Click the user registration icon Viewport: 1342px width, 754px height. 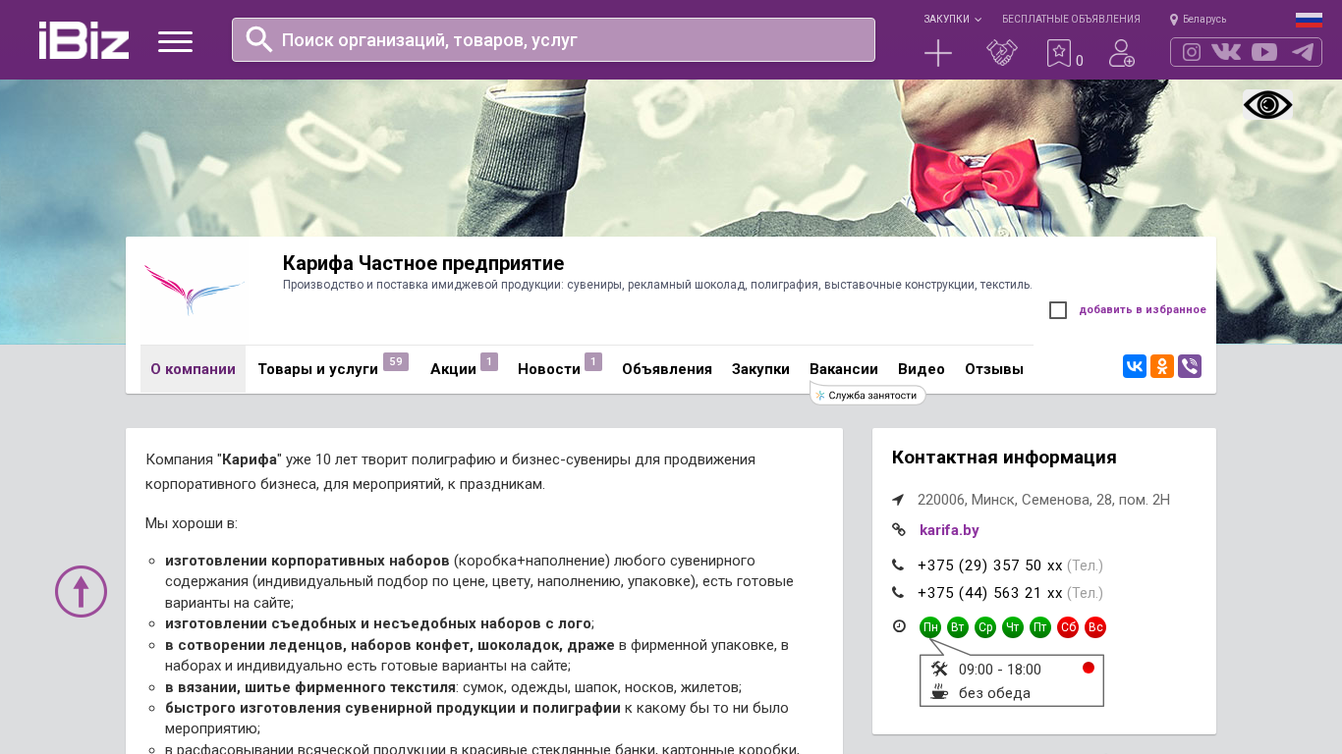pos(1122,53)
